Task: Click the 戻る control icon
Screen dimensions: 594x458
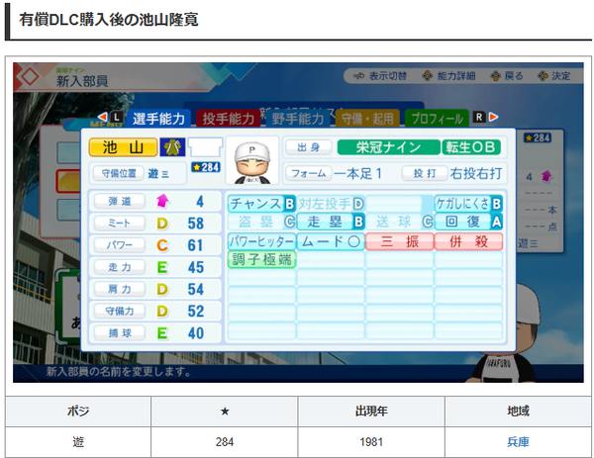Action: 496,76
